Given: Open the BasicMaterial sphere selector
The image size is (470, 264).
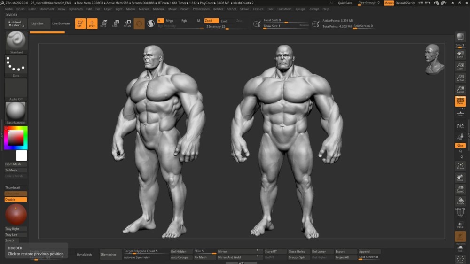Looking at the screenshot, I should coord(16,113).
